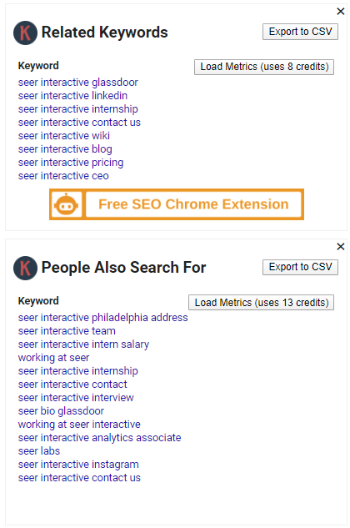Click the Keywords Everywhere logo beside Related Keywords
The image size is (350, 528).
(25, 33)
